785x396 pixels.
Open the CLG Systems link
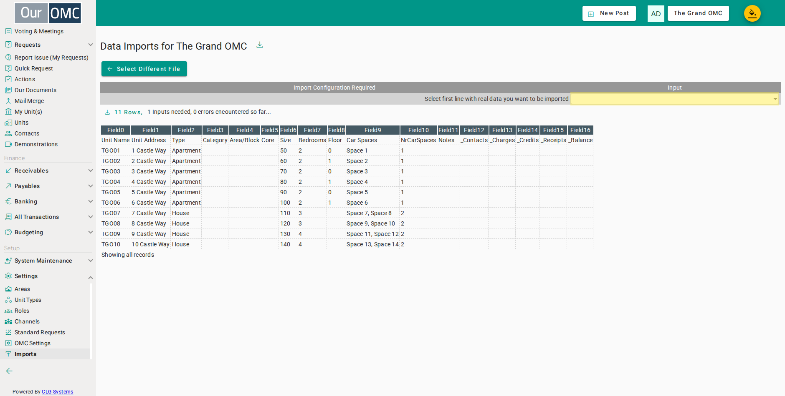[57, 392]
